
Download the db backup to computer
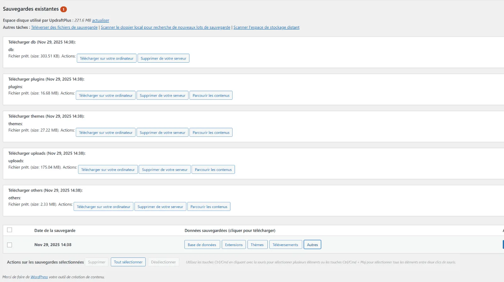106,59
